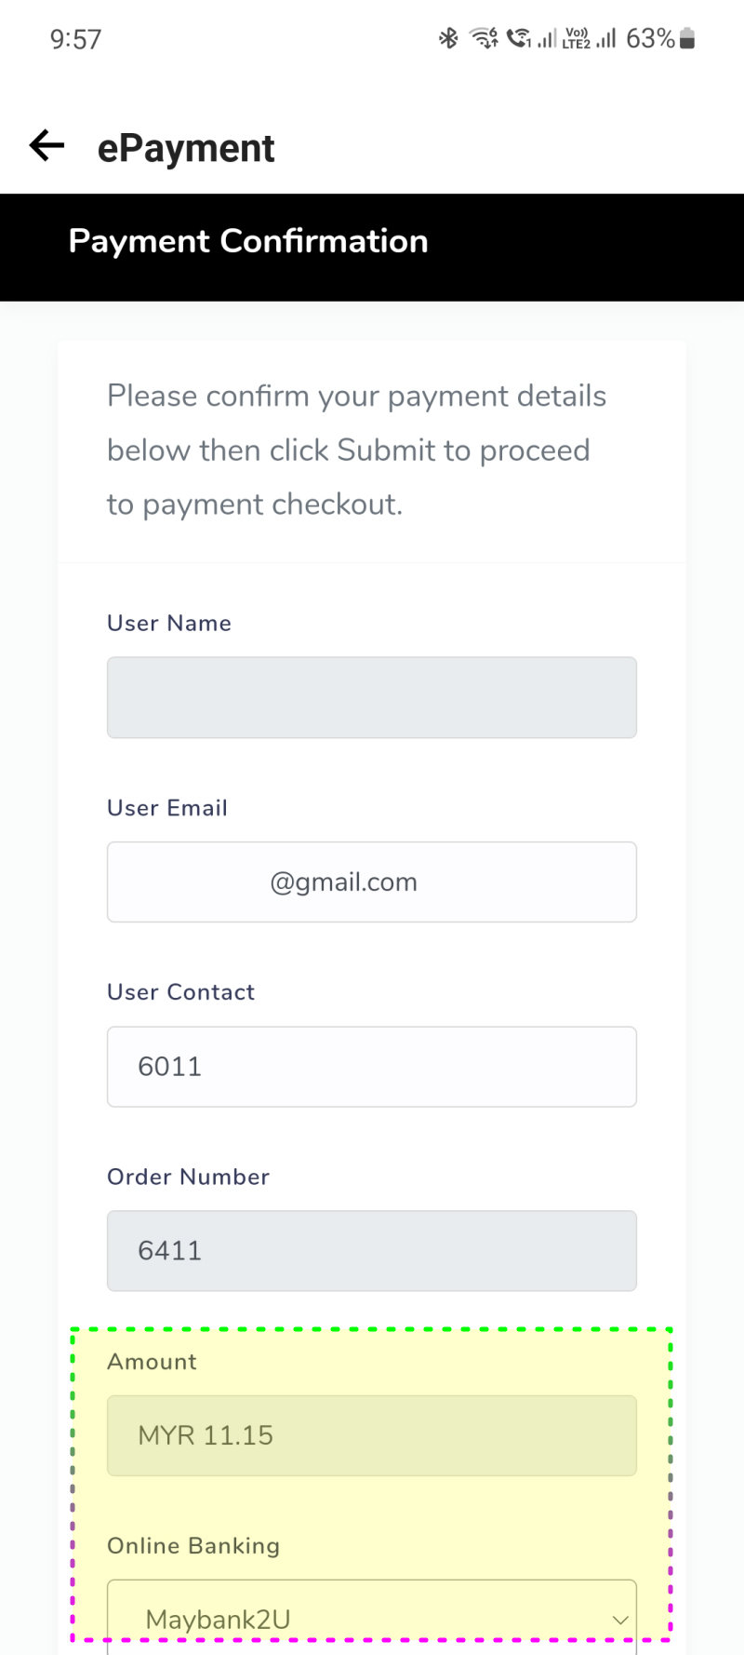Viewport: 744px width, 1655px height.
Task: Click the User Name input field
Action: 372,697
